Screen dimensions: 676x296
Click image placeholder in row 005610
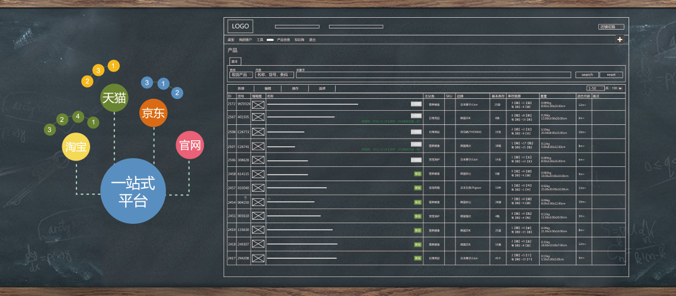pos(258,216)
